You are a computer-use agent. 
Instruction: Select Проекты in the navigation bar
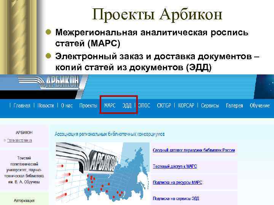[x=88, y=106]
